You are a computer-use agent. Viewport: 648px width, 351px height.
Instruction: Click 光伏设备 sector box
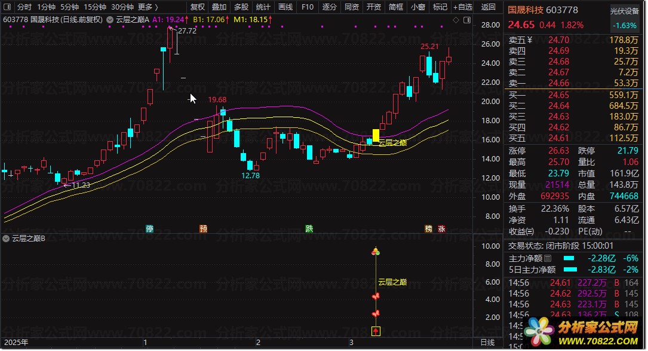click(625, 19)
